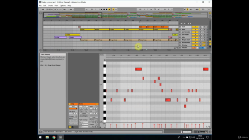Stop playback with the transport Stop button

[104, 9]
